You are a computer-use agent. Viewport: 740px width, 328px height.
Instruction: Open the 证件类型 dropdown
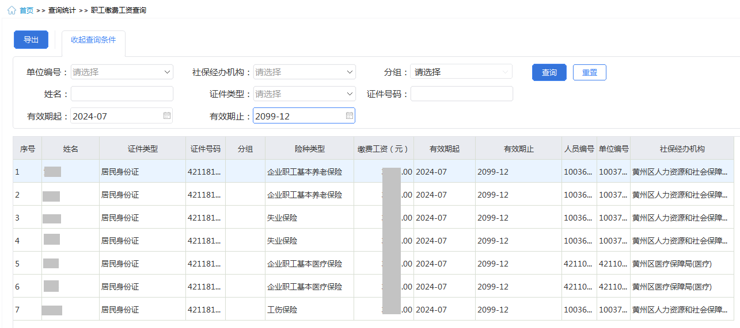point(305,94)
